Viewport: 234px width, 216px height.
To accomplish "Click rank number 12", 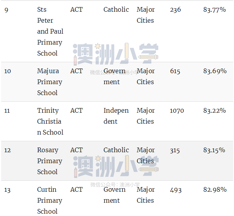I will click(7, 150).
